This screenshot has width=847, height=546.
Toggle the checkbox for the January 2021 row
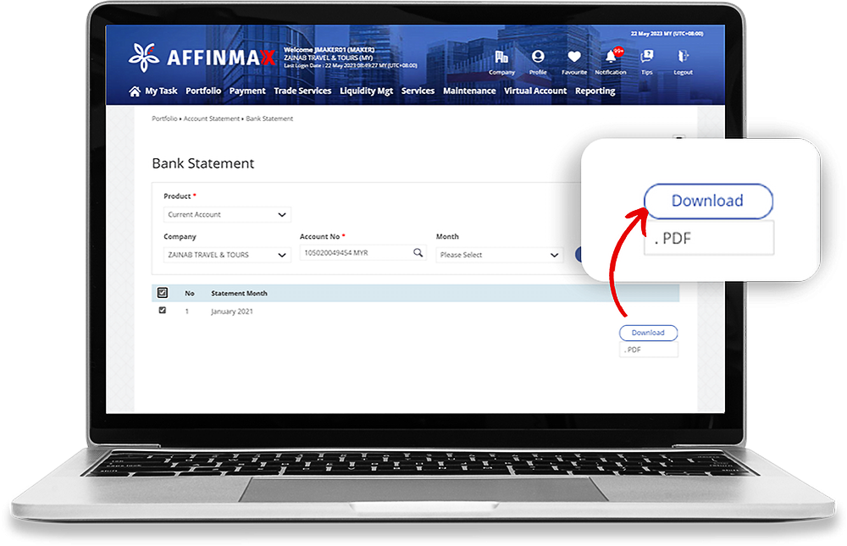pos(162,311)
